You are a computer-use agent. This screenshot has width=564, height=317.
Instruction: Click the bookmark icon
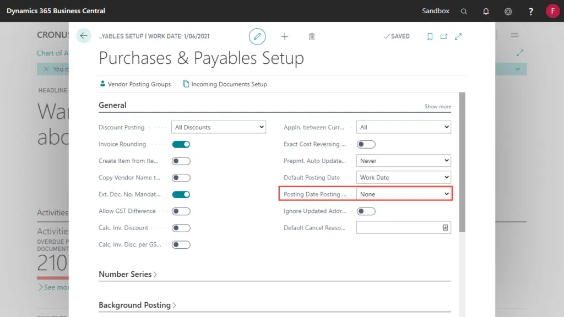[x=430, y=36]
